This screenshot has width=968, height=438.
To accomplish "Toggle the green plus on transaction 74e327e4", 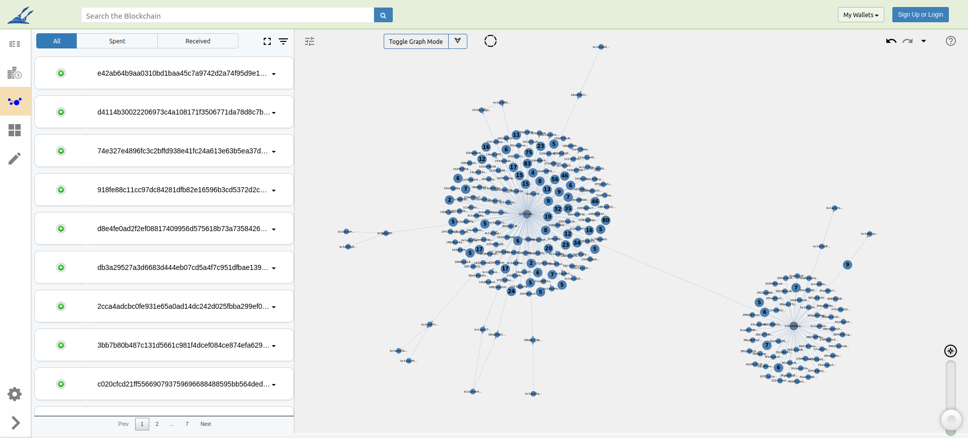I will [61, 151].
